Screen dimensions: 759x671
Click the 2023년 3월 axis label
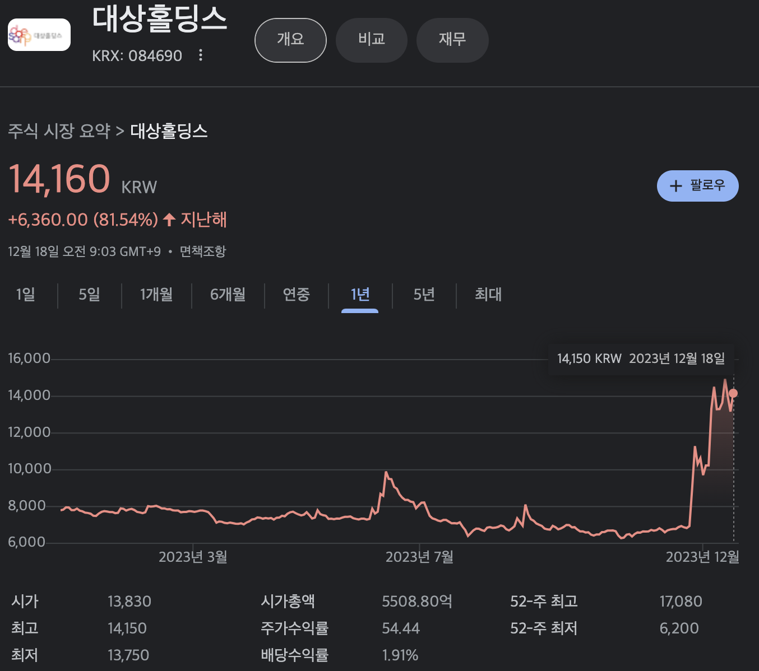click(193, 557)
